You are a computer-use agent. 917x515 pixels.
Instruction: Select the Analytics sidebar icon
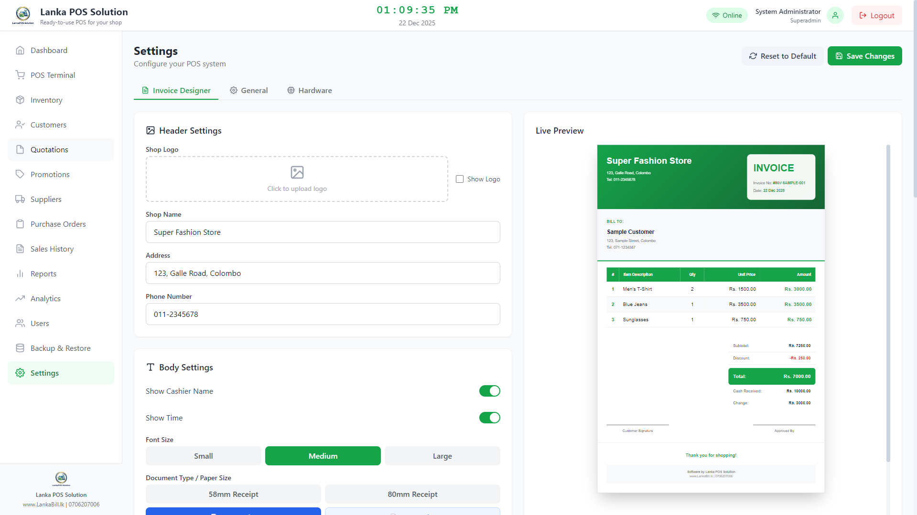(x=20, y=298)
